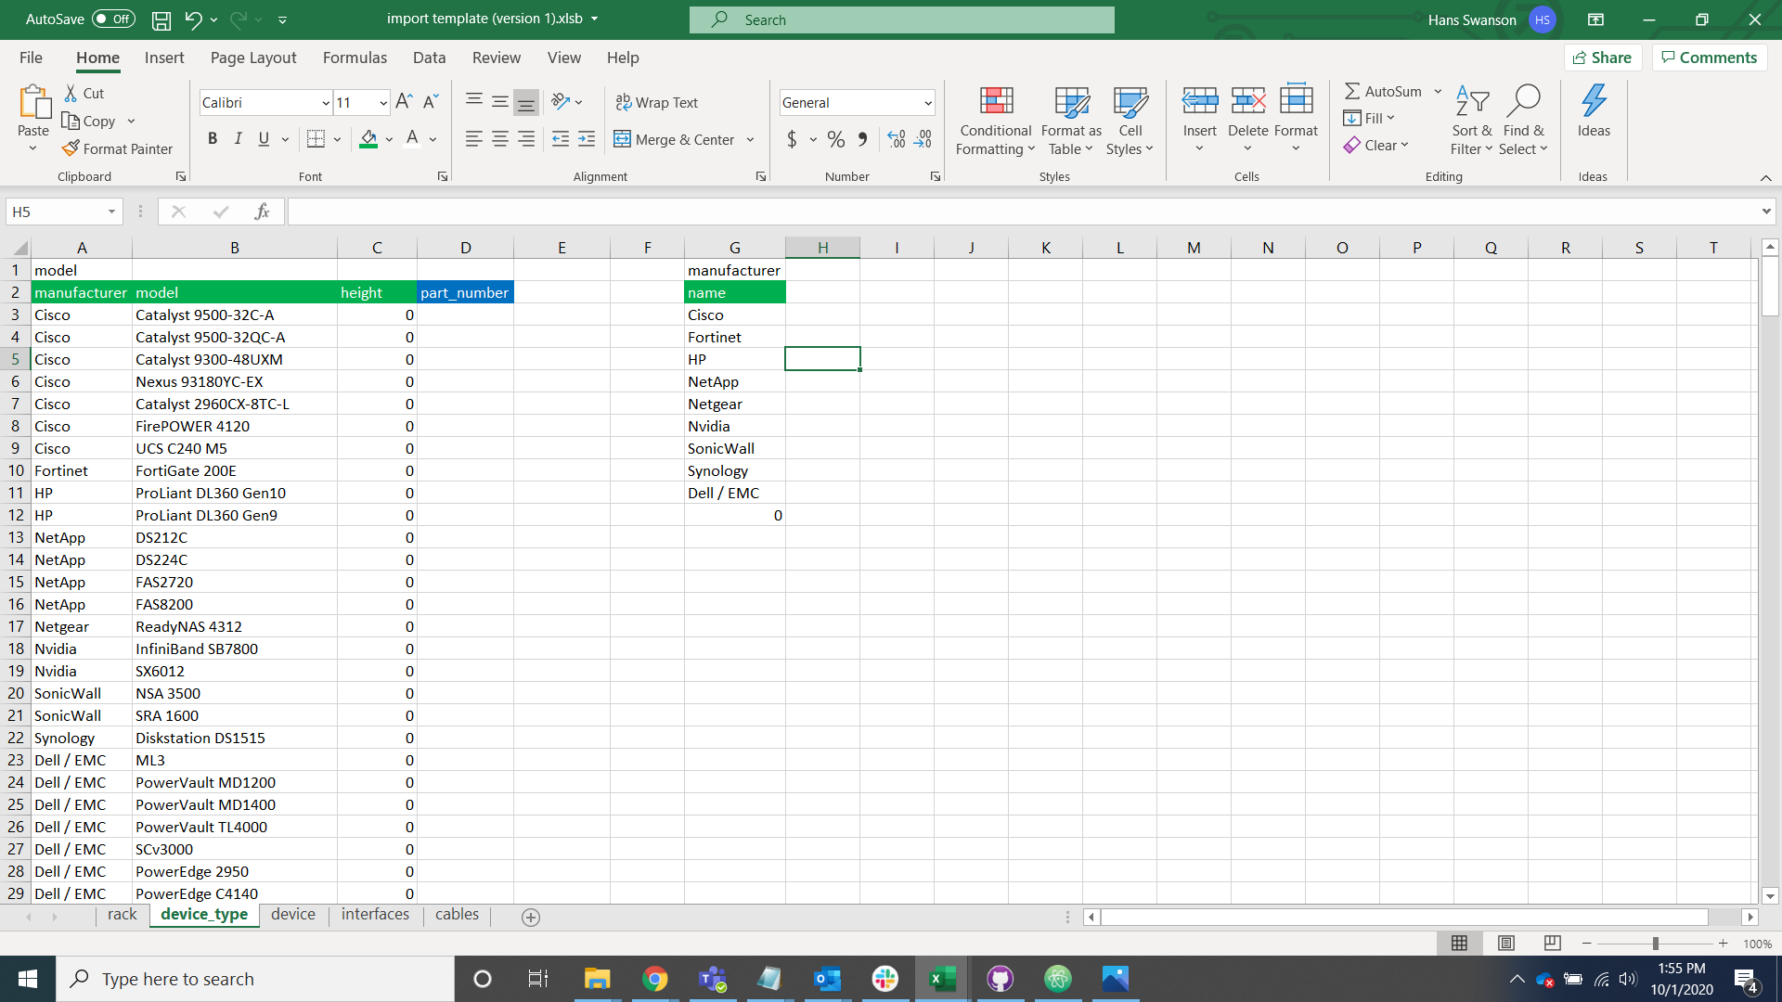The image size is (1782, 1002).
Task: Open Conditional Formatting menu
Action: click(x=995, y=121)
